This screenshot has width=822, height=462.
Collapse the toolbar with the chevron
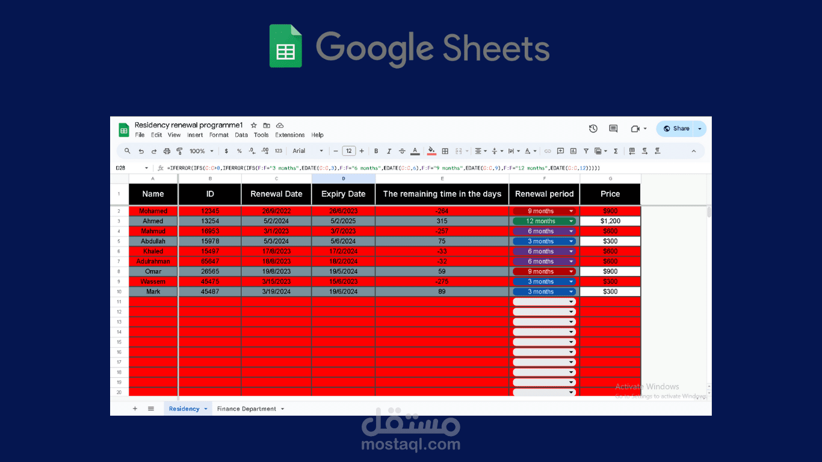(x=693, y=151)
